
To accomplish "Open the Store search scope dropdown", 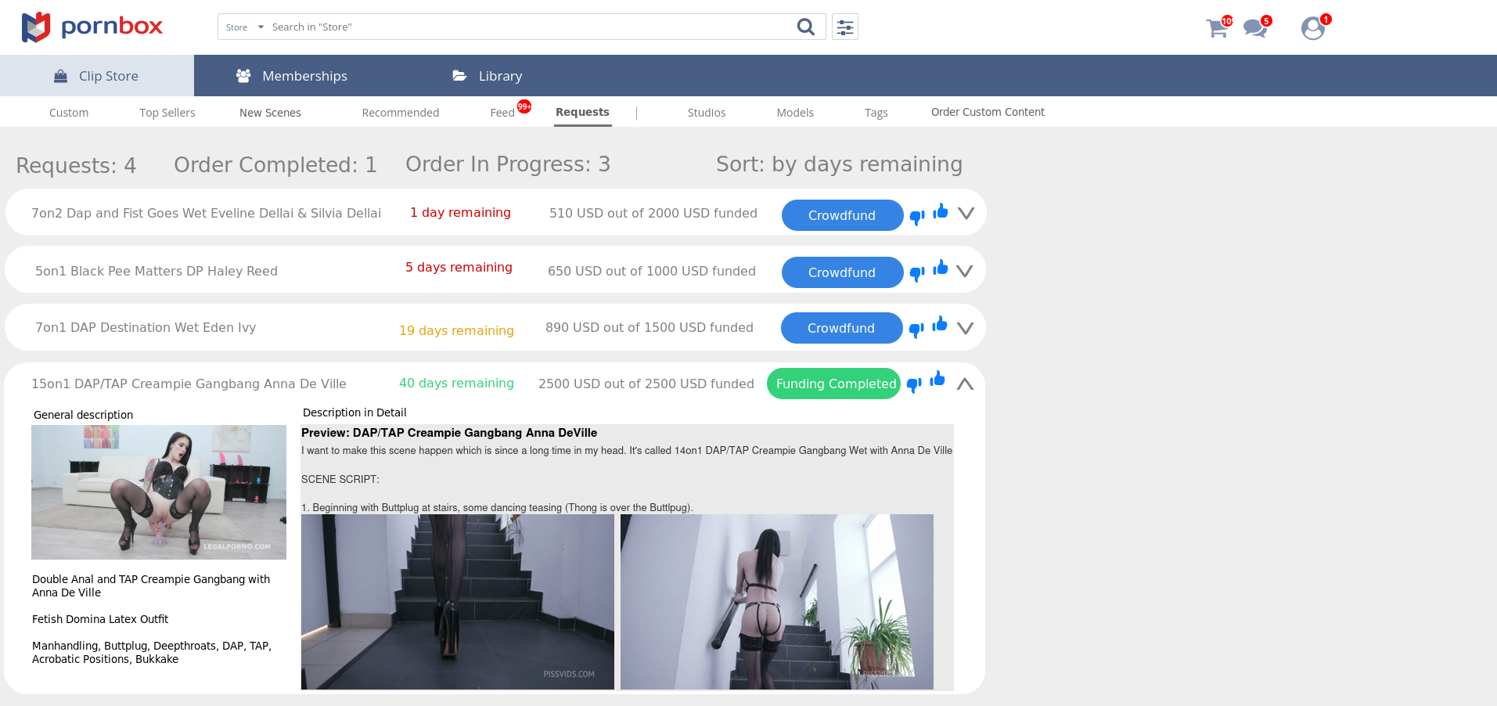I will (x=244, y=27).
